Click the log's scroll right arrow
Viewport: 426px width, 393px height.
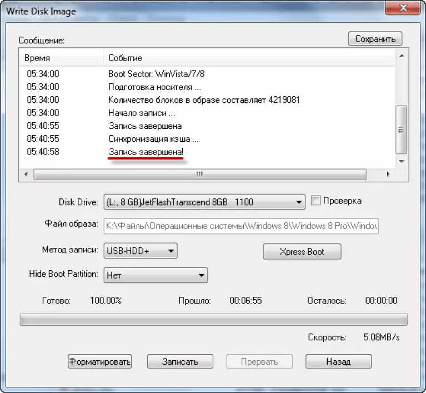click(x=388, y=175)
